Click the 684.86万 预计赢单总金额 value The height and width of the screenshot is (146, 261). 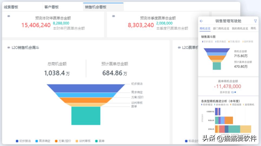click(x=115, y=73)
